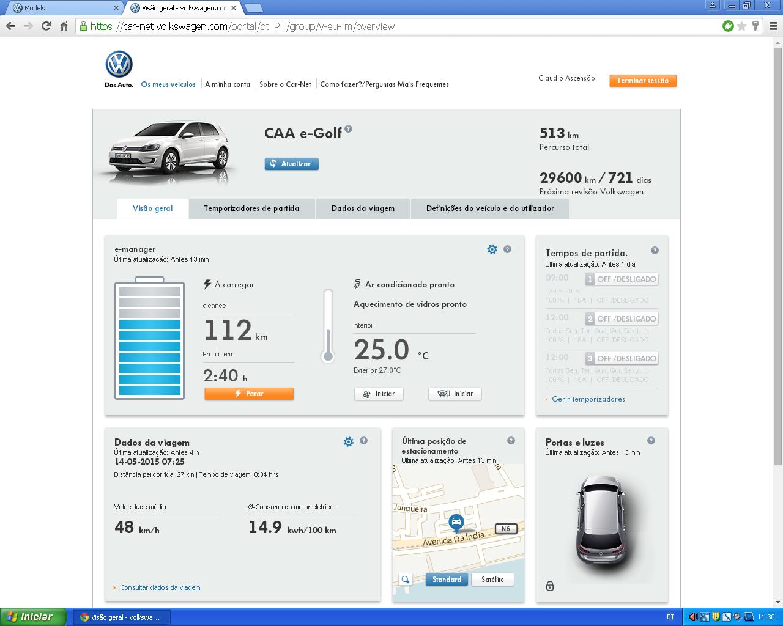Click the map magnifier zoom icon
783x626 pixels.
pos(405,580)
